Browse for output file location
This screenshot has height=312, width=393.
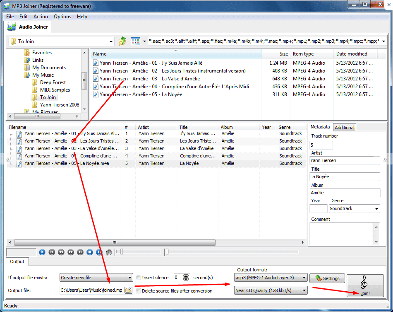128,290
